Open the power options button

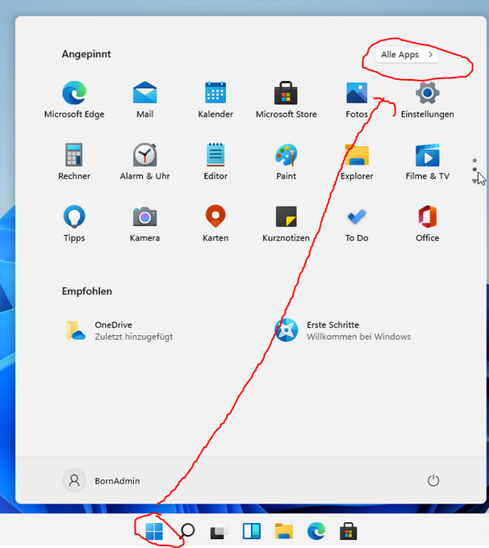pyautogui.click(x=433, y=480)
